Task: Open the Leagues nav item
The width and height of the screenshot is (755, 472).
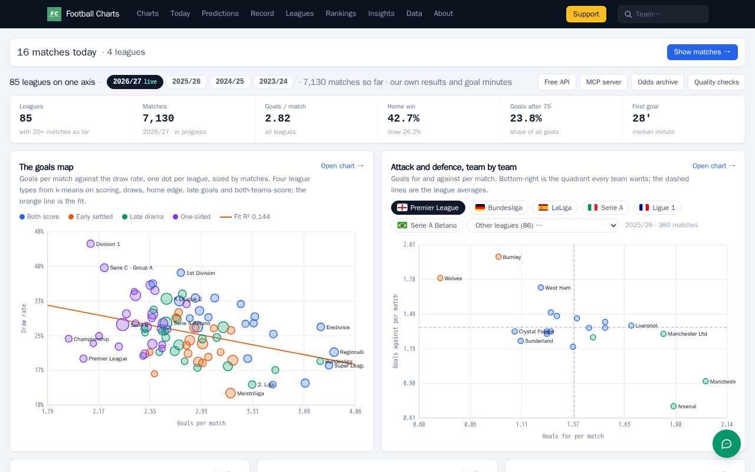Action: (300, 14)
